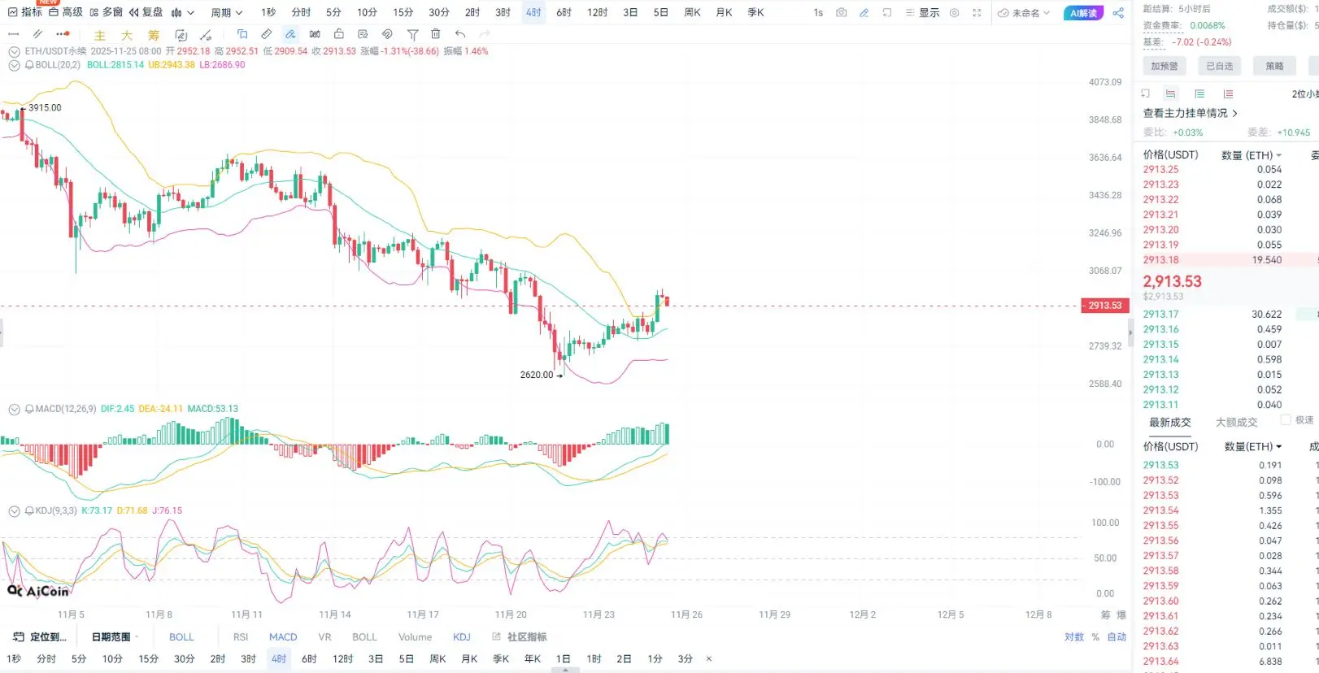The height and width of the screenshot is (673, 1319).
Task: Expand the 日期范围 date range dropdown
Action: pos(115,637)
